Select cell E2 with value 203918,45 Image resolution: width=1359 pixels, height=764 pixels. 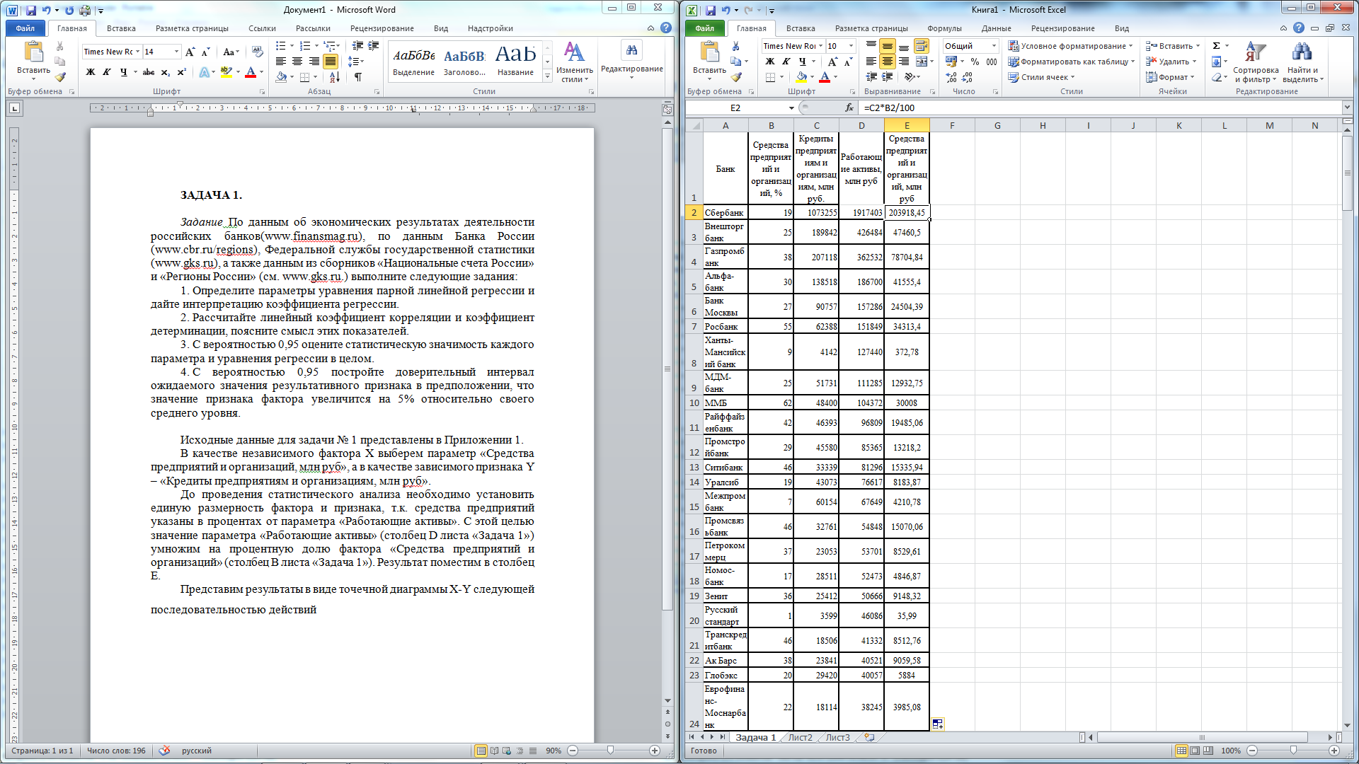(907, 212)
